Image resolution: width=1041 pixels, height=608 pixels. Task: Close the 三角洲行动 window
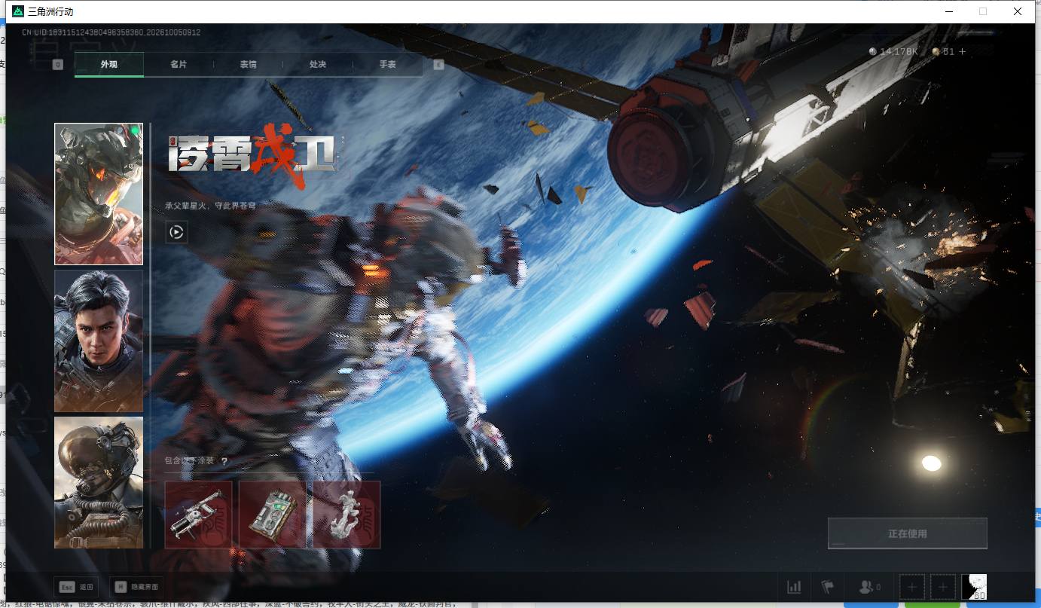click(x=1018, y=11)
